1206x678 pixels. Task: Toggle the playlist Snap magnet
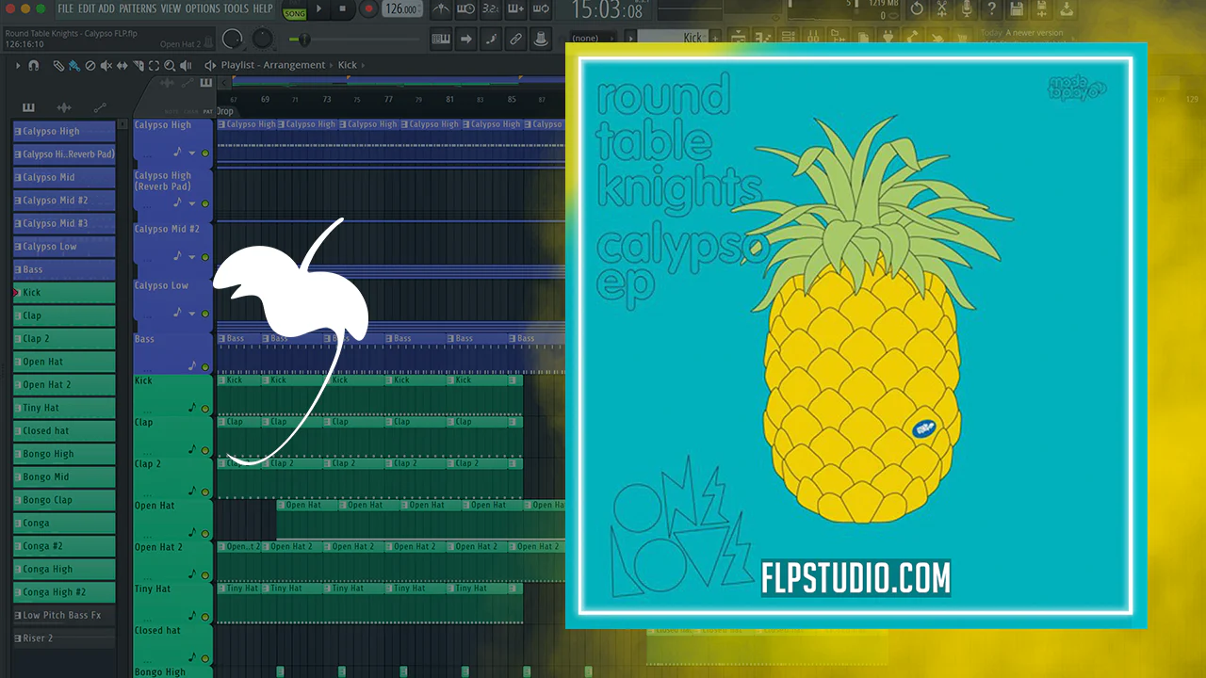[x=34, y=66]
